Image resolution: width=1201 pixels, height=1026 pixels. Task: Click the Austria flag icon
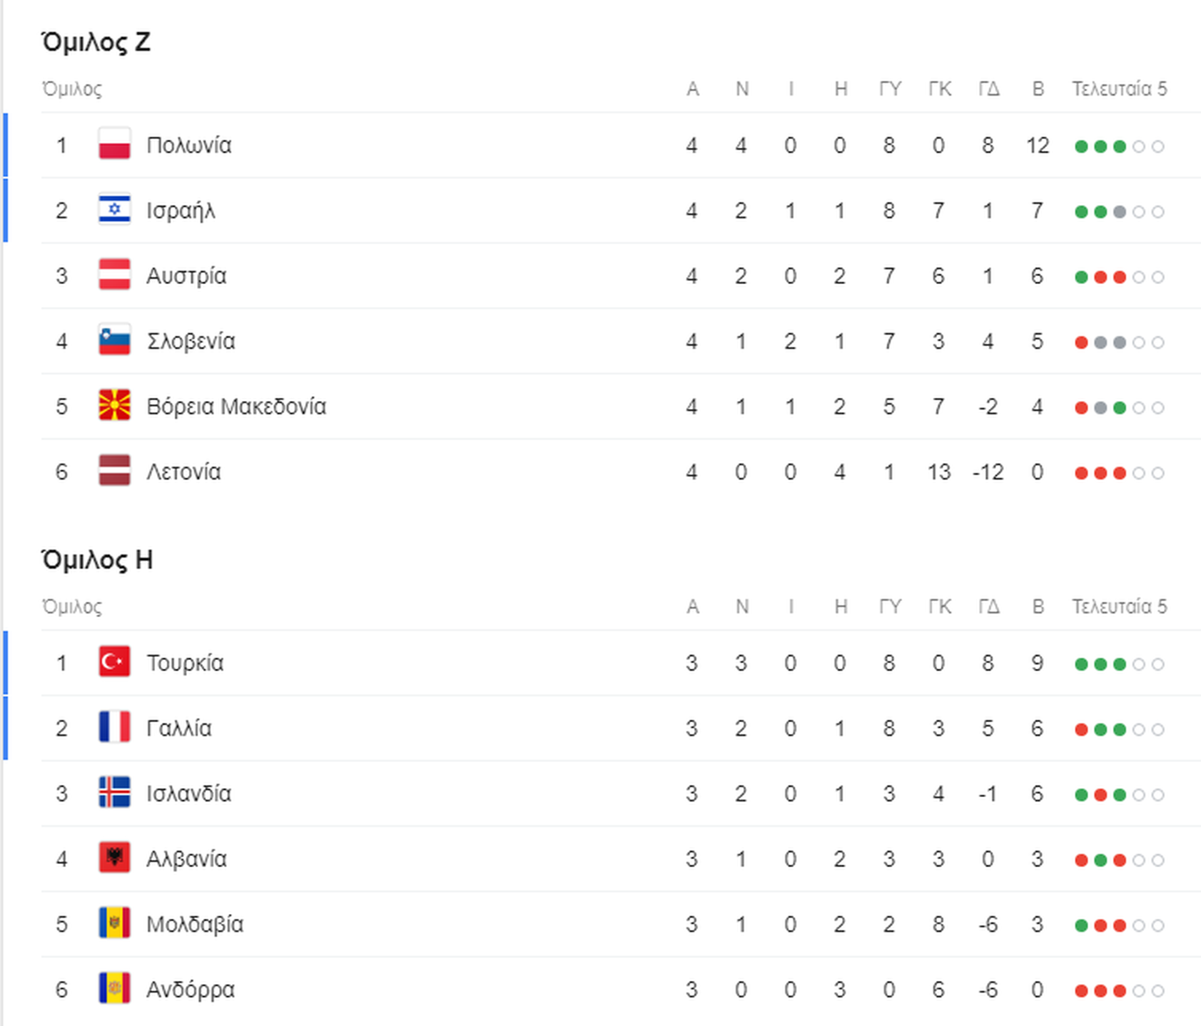point(114,275)
